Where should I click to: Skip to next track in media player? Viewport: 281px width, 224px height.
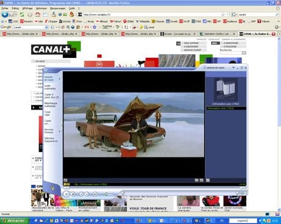coord(87,194)
